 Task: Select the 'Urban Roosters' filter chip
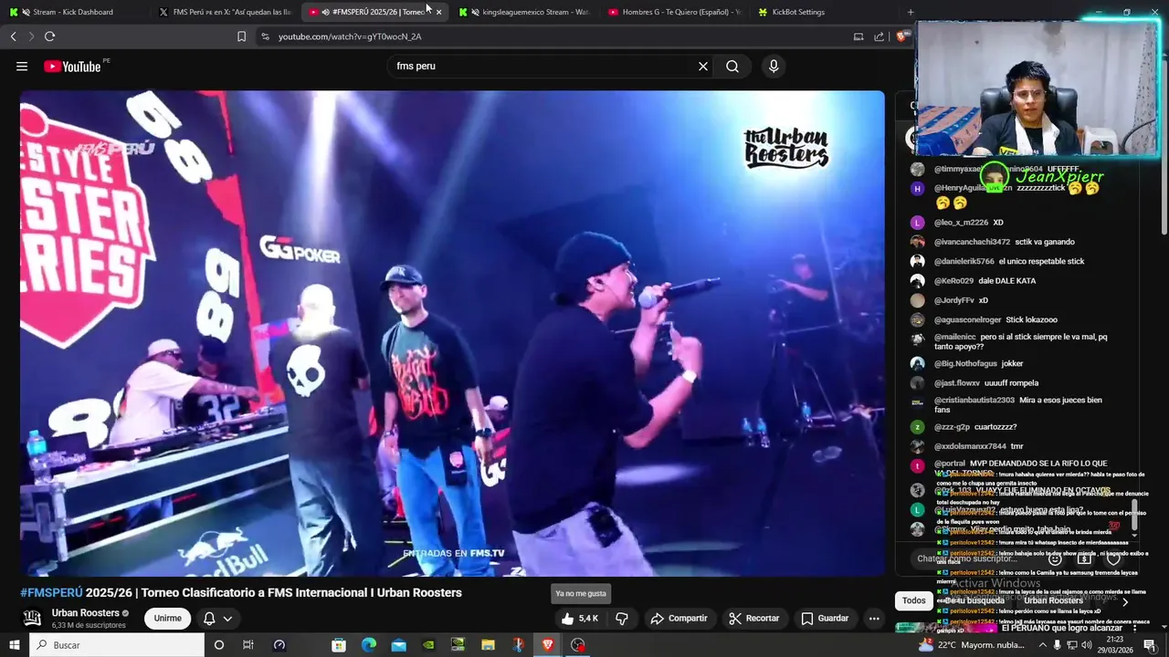point(1053,600)
